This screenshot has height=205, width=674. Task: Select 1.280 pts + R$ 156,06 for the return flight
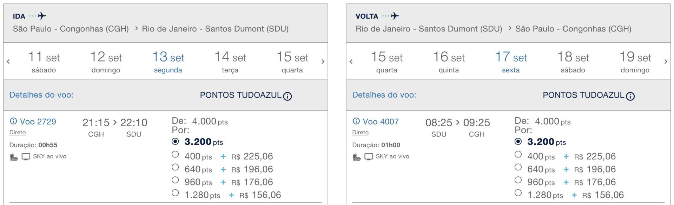point(518,193)
